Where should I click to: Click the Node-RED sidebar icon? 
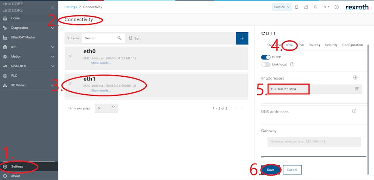click(5, 66)
